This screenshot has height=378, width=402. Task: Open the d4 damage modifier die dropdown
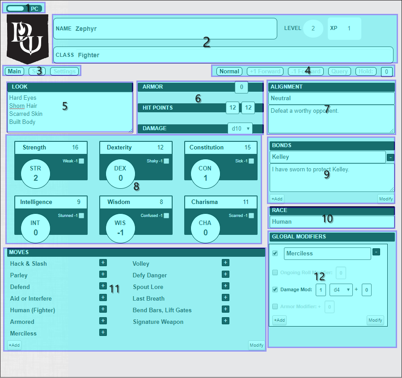point(341,289)
